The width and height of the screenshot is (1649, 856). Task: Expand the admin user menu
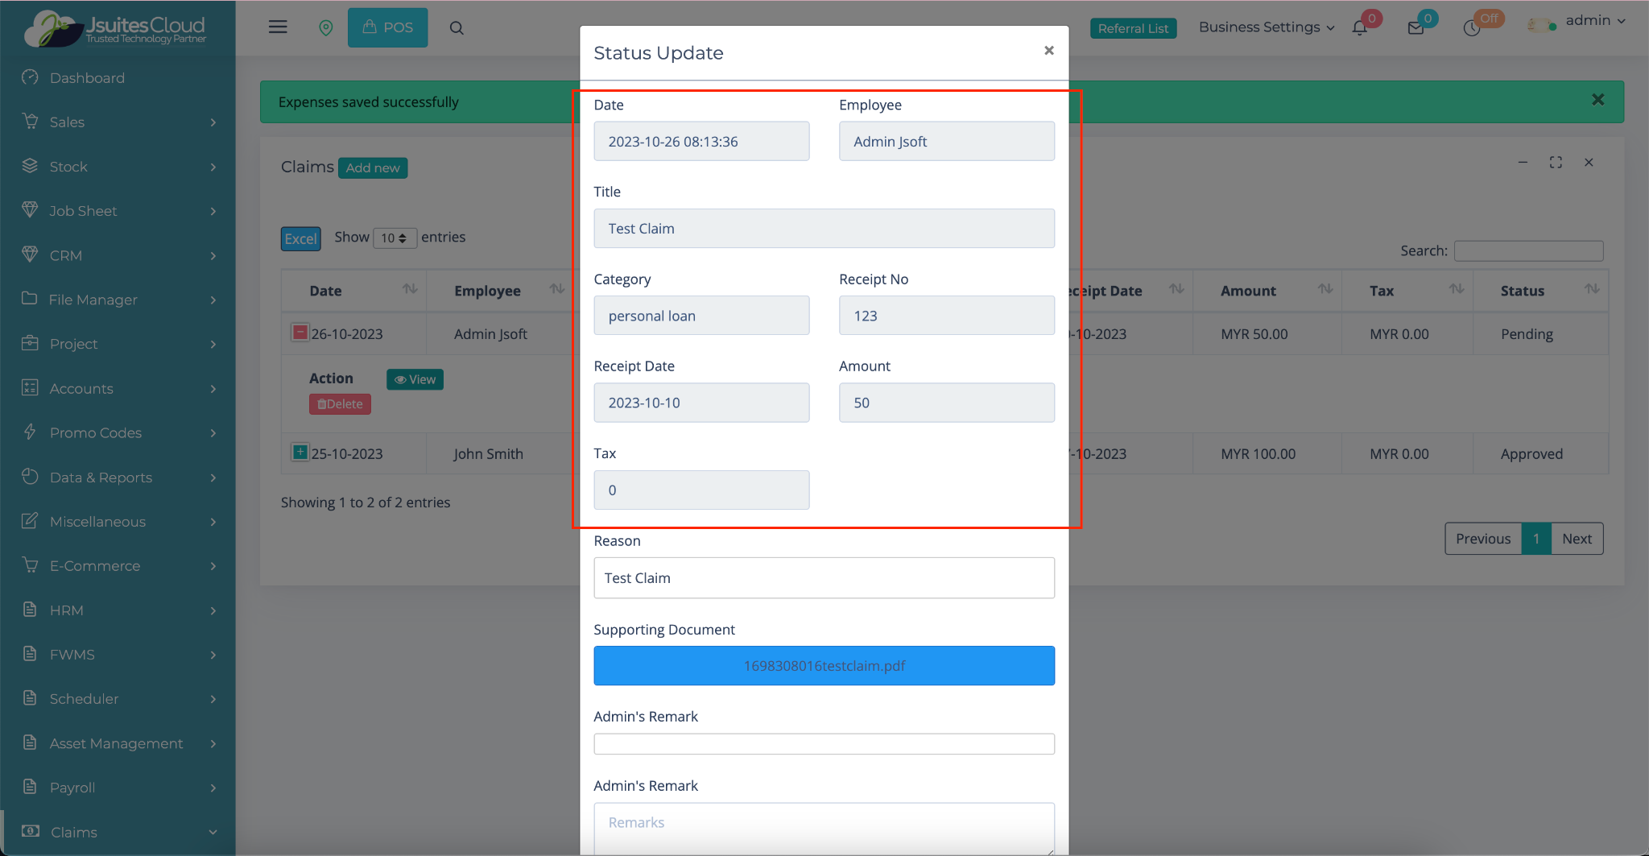(x=1594, y=21)
